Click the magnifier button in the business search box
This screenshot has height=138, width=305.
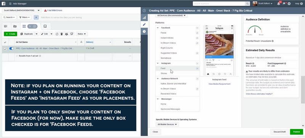point(247,4)
